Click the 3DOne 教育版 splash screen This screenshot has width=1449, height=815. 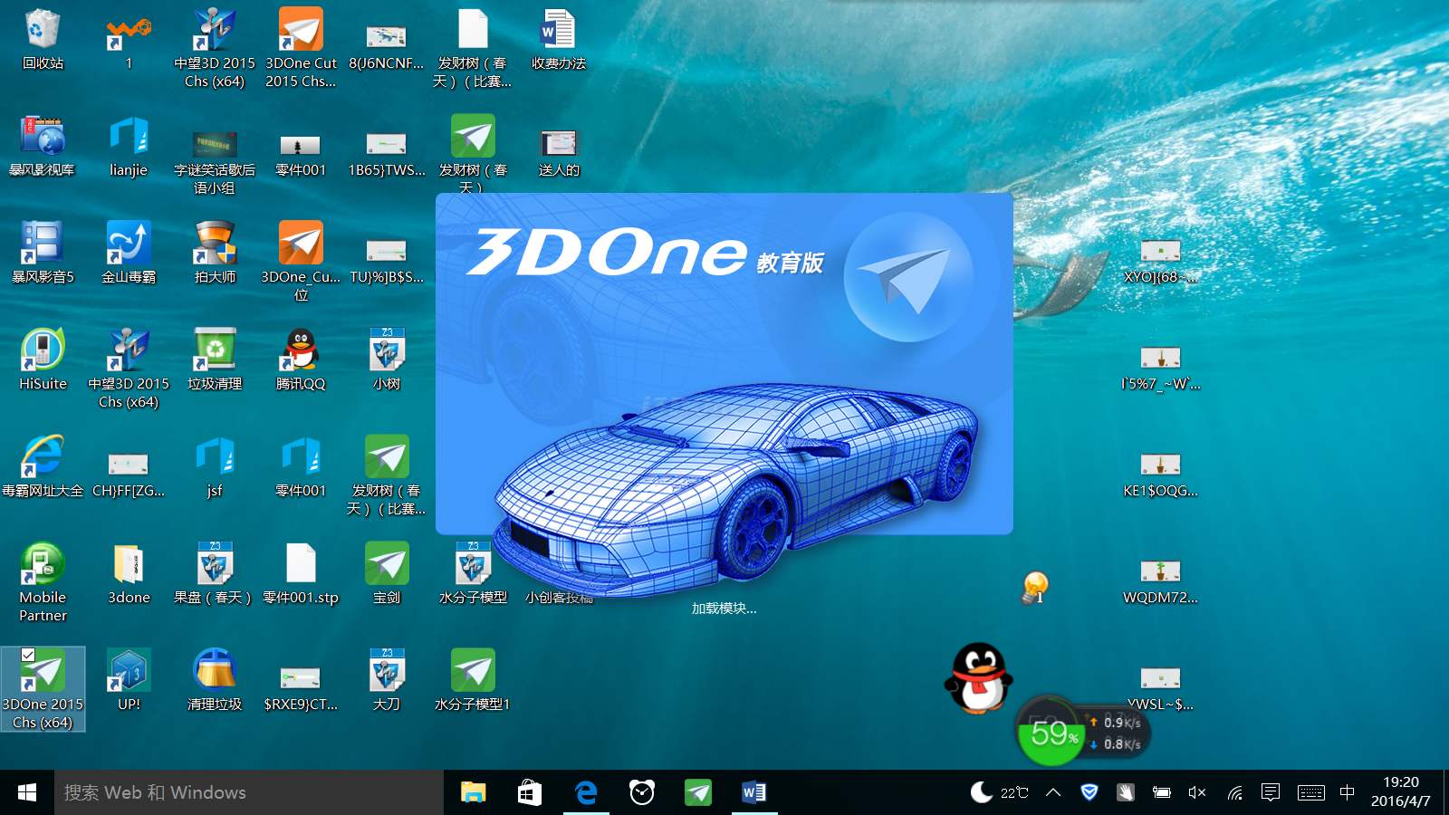724,363
